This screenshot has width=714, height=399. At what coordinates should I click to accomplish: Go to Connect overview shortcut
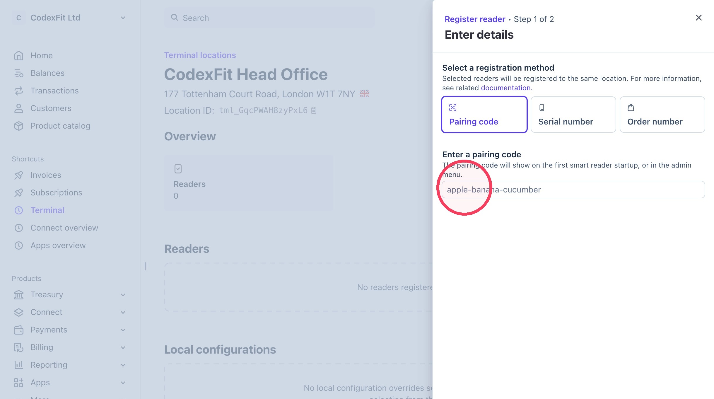coord(64,228)
